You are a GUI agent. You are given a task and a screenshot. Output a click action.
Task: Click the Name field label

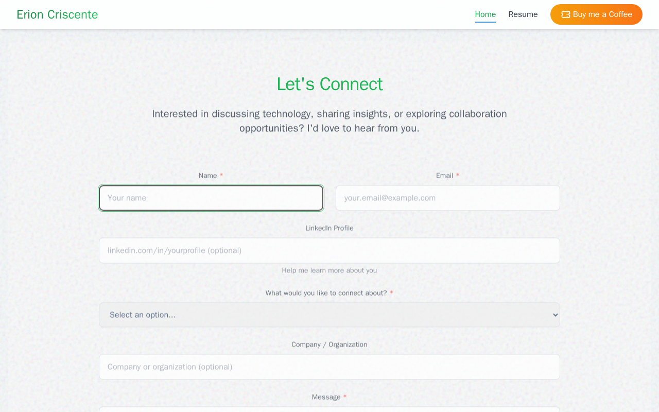click(208, 176)
